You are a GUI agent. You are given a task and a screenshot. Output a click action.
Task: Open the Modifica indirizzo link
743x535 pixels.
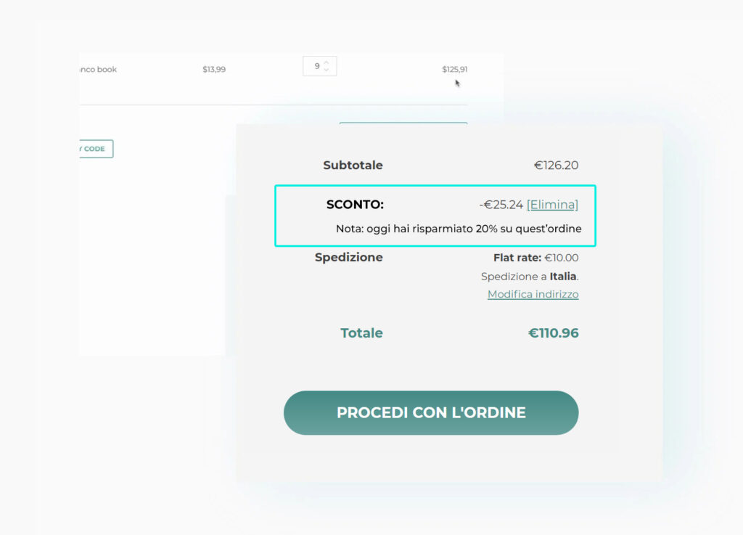tap(533, 294)
